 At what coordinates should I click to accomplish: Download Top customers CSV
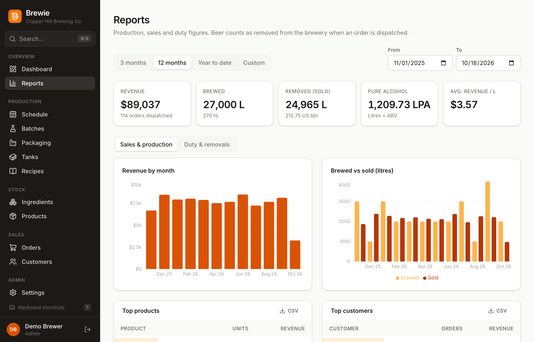498,311
